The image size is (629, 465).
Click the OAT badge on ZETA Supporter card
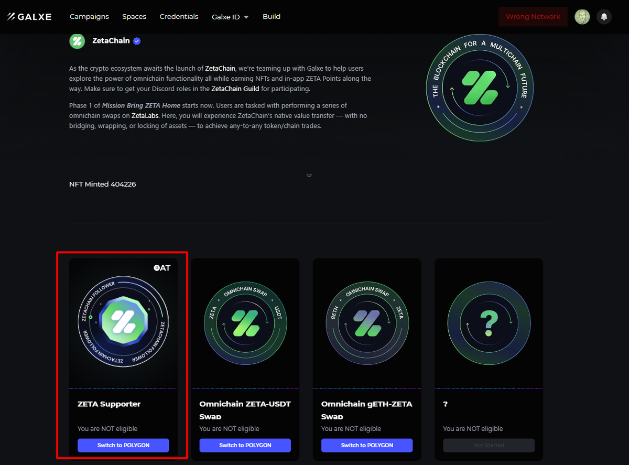[162, 267]
